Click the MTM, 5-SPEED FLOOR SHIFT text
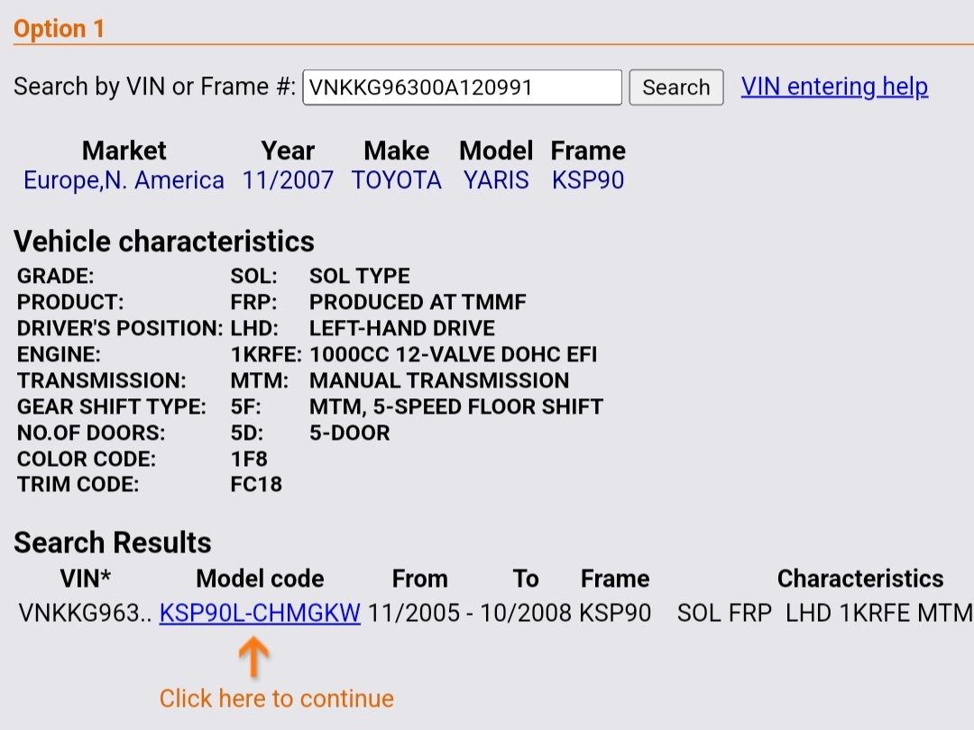The height and width of the screenshot is (730, 974). (456, 406)
